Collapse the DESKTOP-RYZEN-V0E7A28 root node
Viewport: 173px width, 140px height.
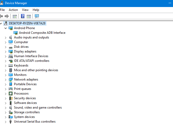click(1, 23)
